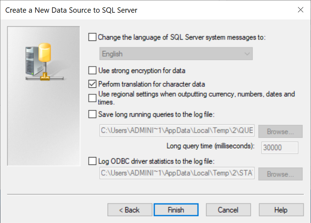The image size is (311, 223).
Task: Click the Create a New Data Source title bar
Action: (x=106, y=10)
